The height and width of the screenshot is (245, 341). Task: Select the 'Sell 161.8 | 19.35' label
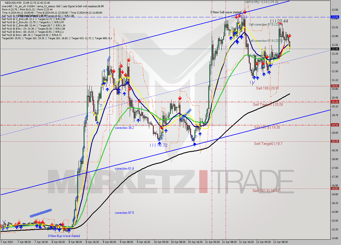(267, 127)
